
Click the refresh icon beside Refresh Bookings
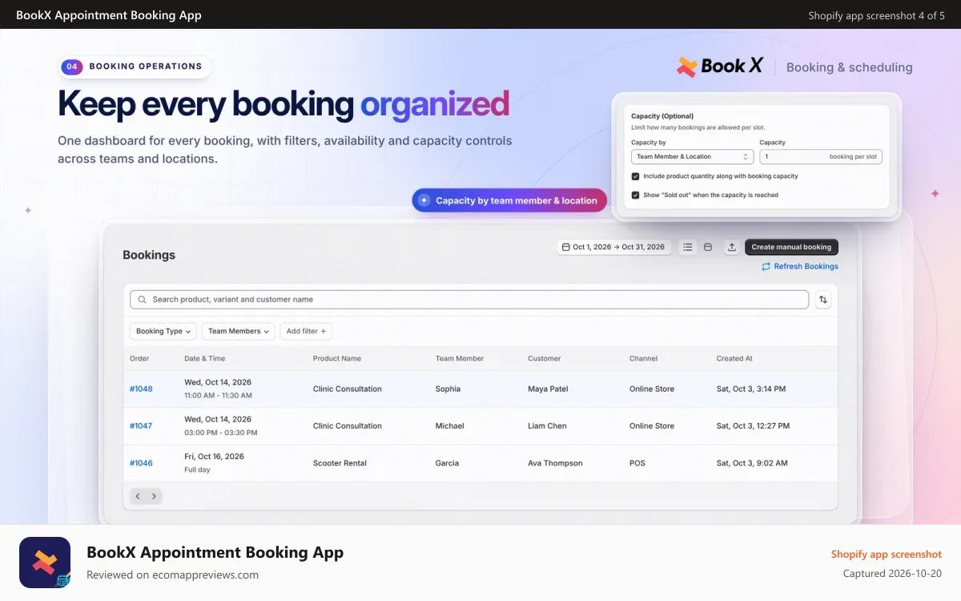click(766, 266)
